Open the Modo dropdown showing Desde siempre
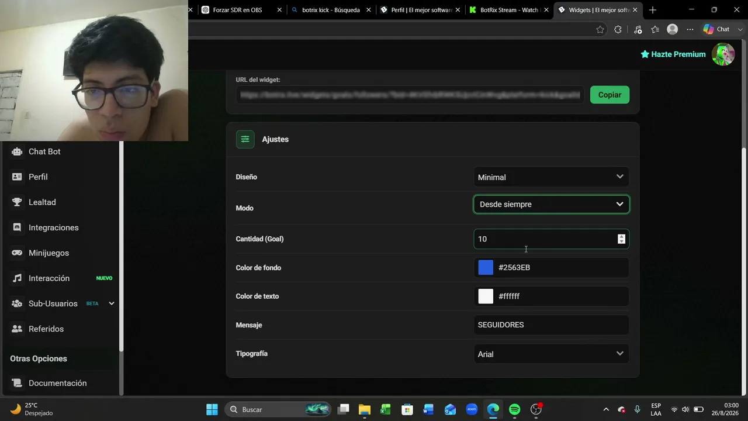The image size is (748, 421). click(x=551, y=204)
